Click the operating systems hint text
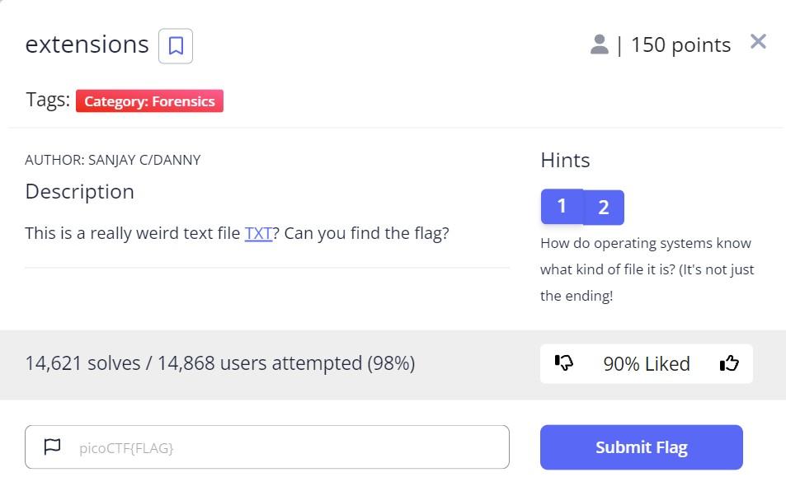The width and height of the screenshot is (786, 491). pos(647,269)
